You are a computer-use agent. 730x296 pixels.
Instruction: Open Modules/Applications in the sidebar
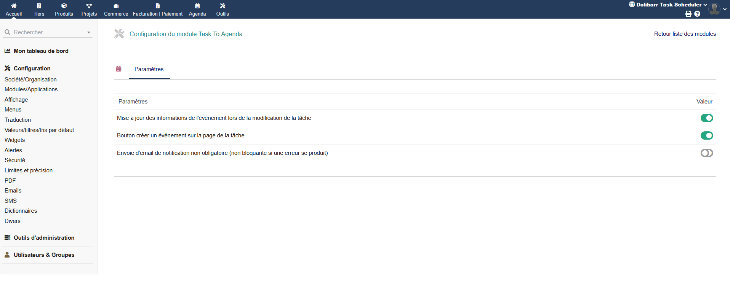(31, 89)
